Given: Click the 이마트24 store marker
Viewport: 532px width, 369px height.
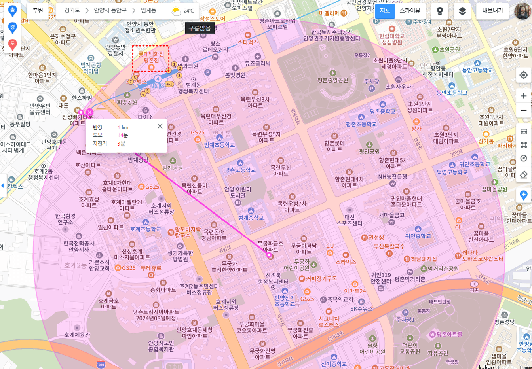Looking at the screenshot, I should [355, 284].
